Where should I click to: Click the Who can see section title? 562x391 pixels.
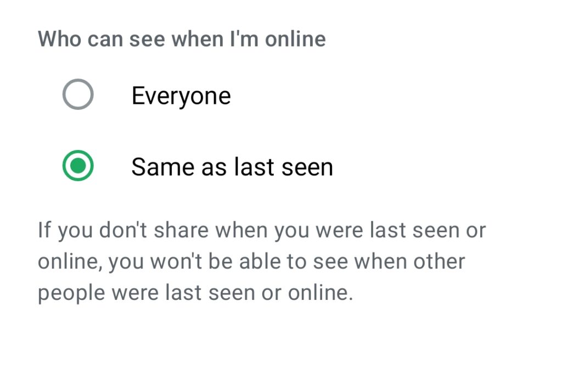(182, 39)
